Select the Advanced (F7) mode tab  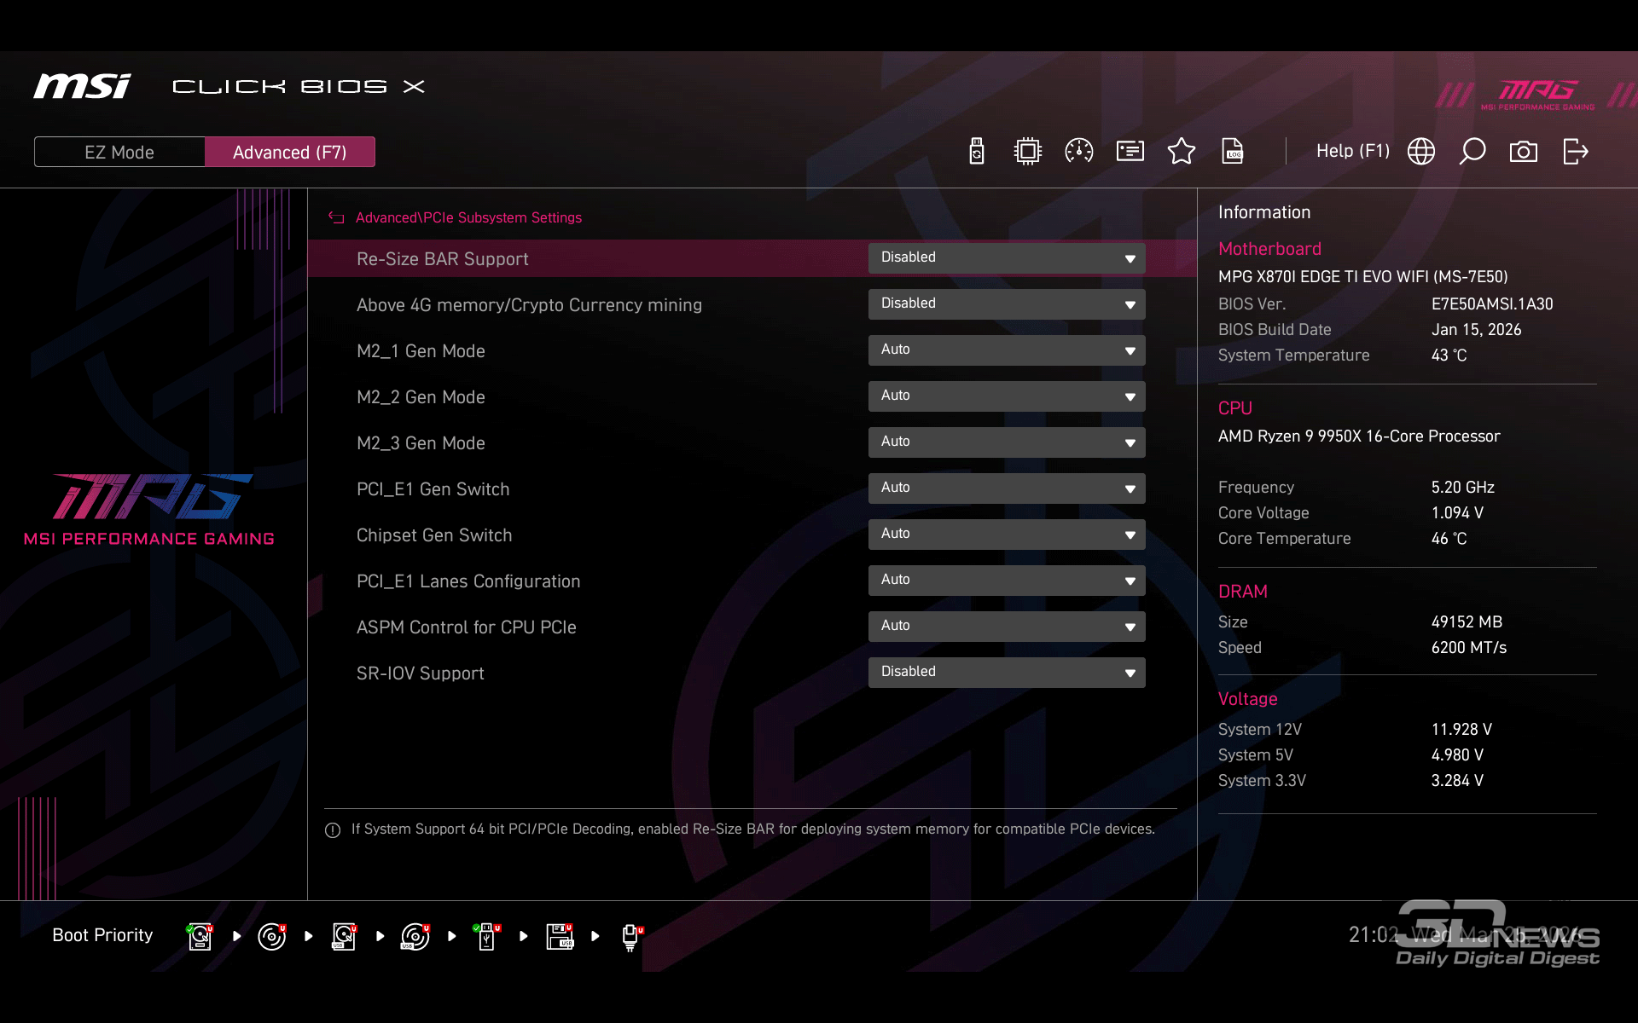289,152
